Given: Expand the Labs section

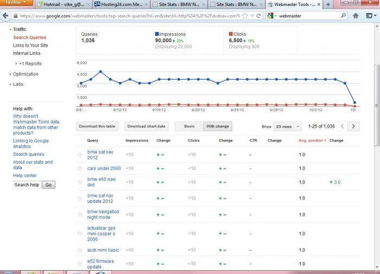Looking at the screenshot, I should [10, 84].
